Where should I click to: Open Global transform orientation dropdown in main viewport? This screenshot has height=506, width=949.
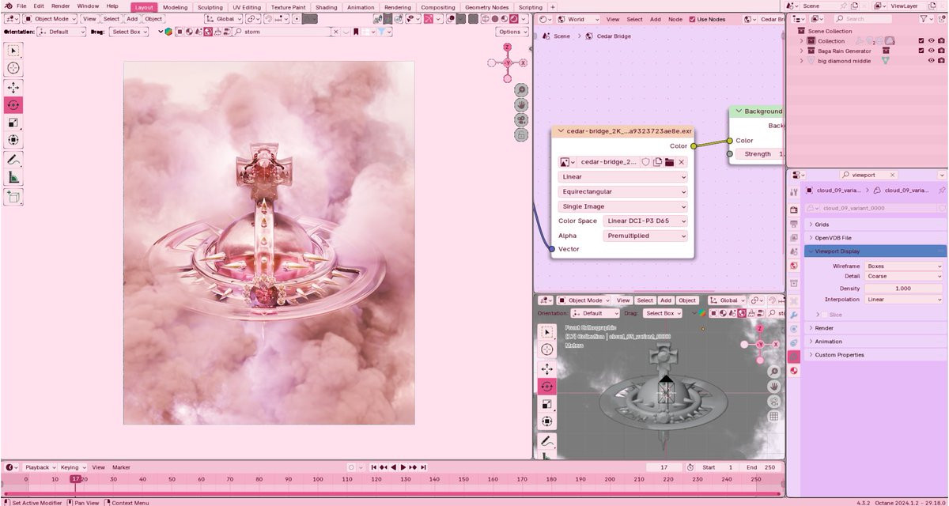click(222, 18)
